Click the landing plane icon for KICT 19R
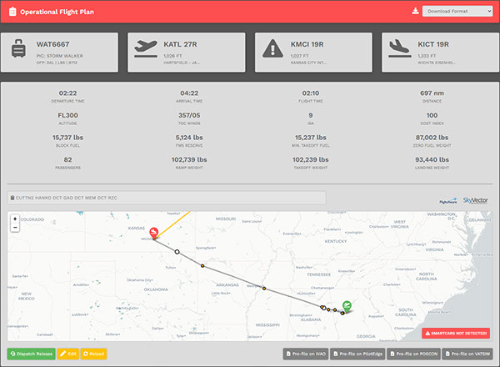Viewport: 500px width, 367px height. pos(399,48)
